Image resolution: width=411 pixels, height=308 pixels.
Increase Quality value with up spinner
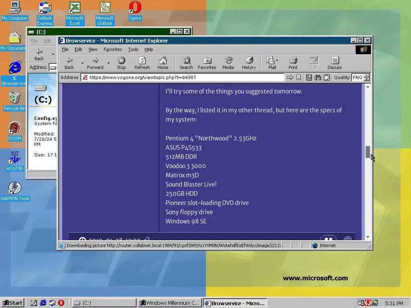coord(367,76)
